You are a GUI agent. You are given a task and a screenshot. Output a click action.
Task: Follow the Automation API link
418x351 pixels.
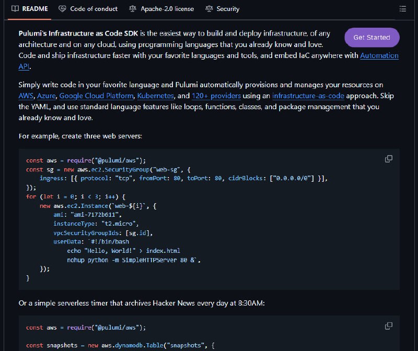[379, 55]
